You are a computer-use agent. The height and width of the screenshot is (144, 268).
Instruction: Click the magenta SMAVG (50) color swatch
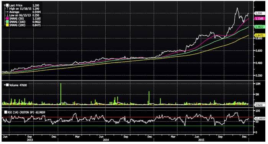point(7,18)
